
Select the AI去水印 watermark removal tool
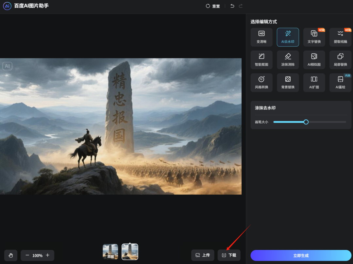click(x=288, y=37)
